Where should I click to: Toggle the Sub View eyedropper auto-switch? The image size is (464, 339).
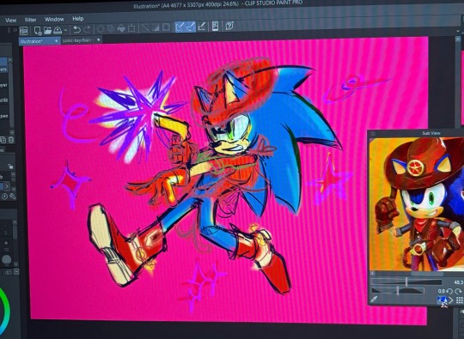(x=374, y=300)
